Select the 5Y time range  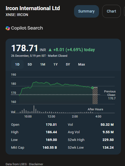68,64
